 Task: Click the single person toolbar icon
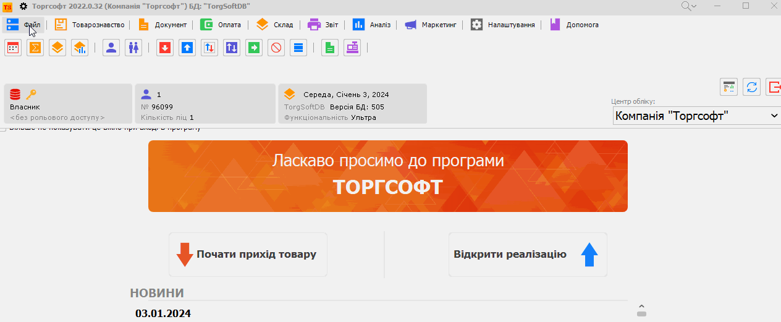coord(111,48)
